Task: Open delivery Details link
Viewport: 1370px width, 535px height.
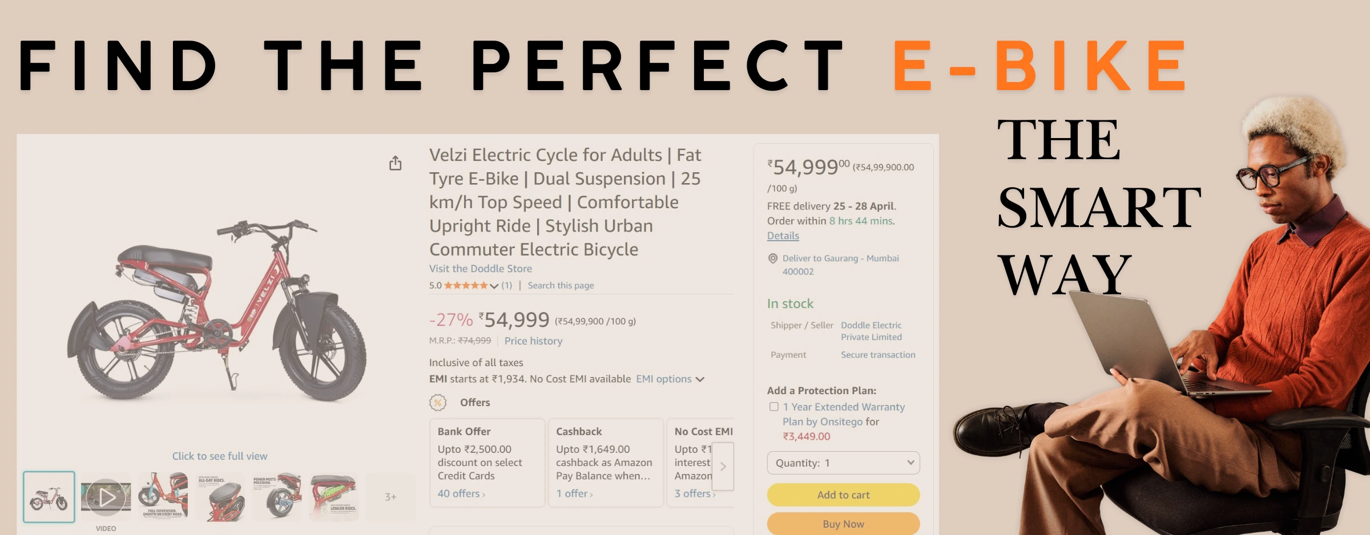Action: (783, 235)
